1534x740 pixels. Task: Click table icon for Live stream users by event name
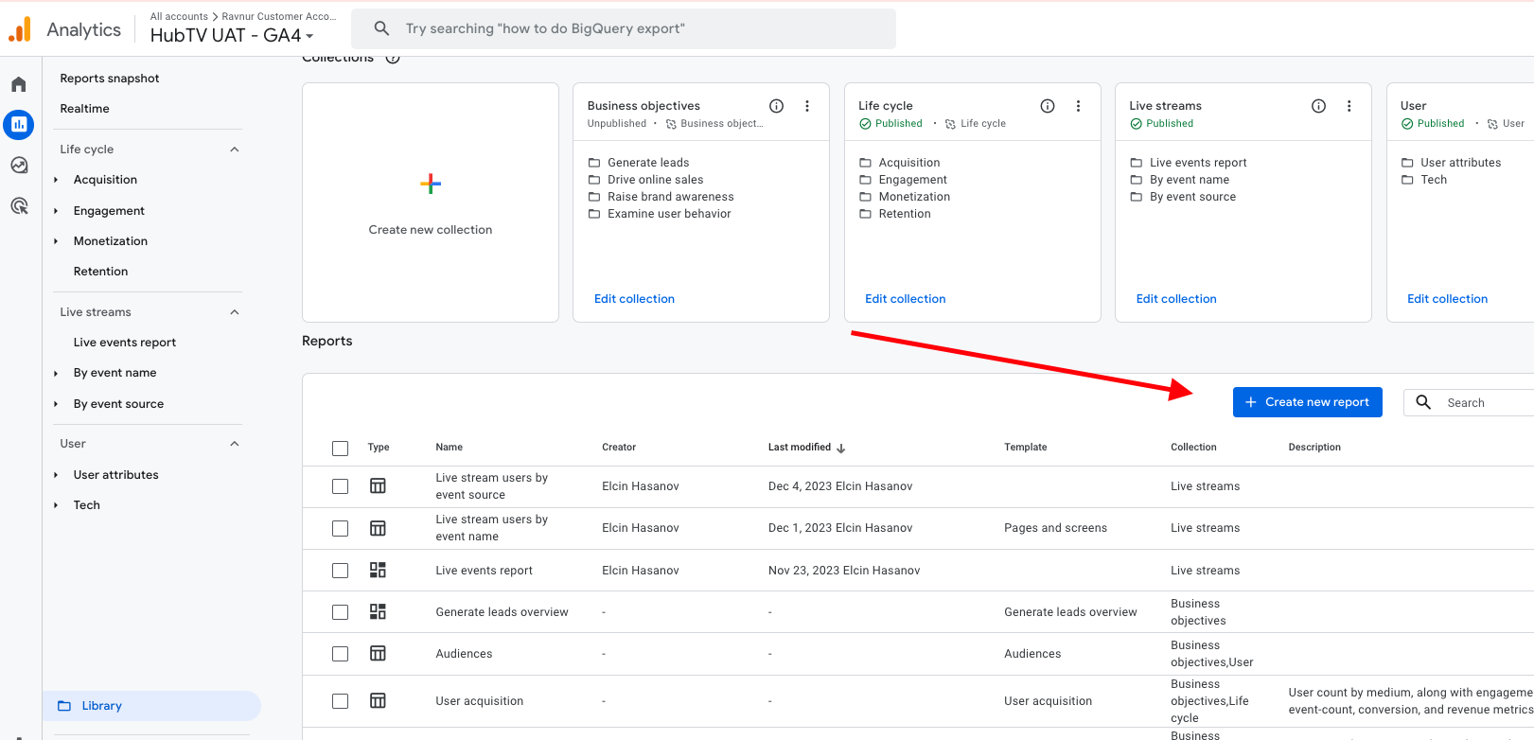(378, 528)
